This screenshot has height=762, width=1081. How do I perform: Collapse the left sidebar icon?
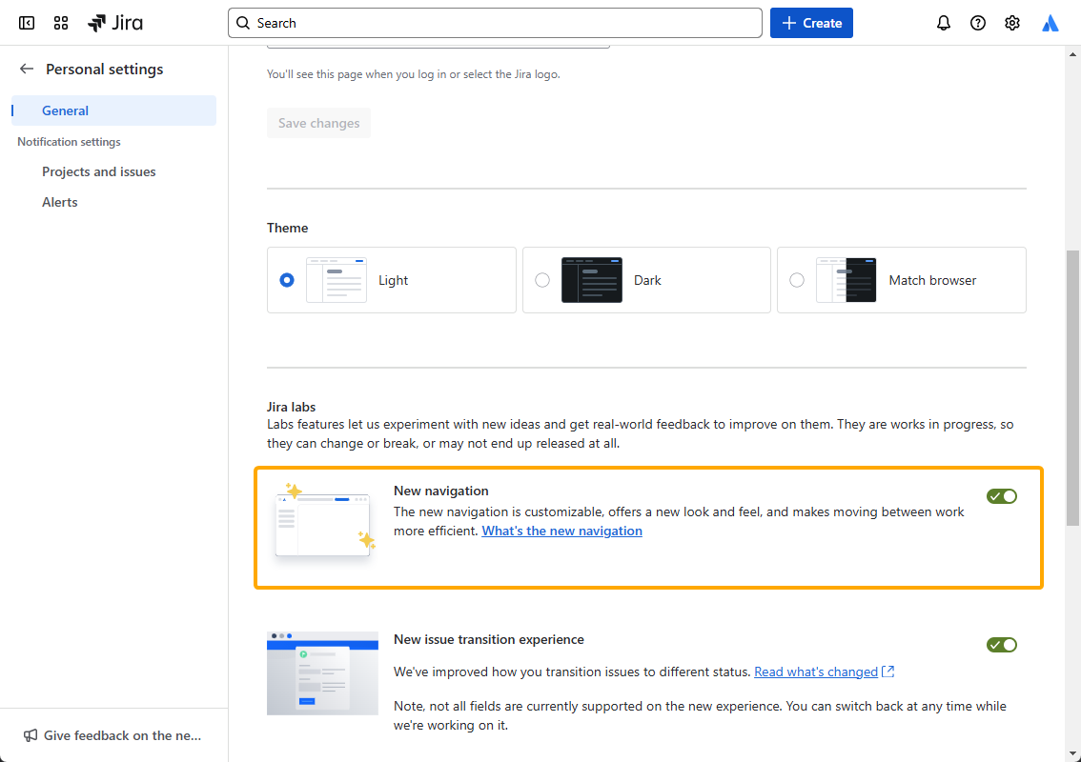point(26,22)
